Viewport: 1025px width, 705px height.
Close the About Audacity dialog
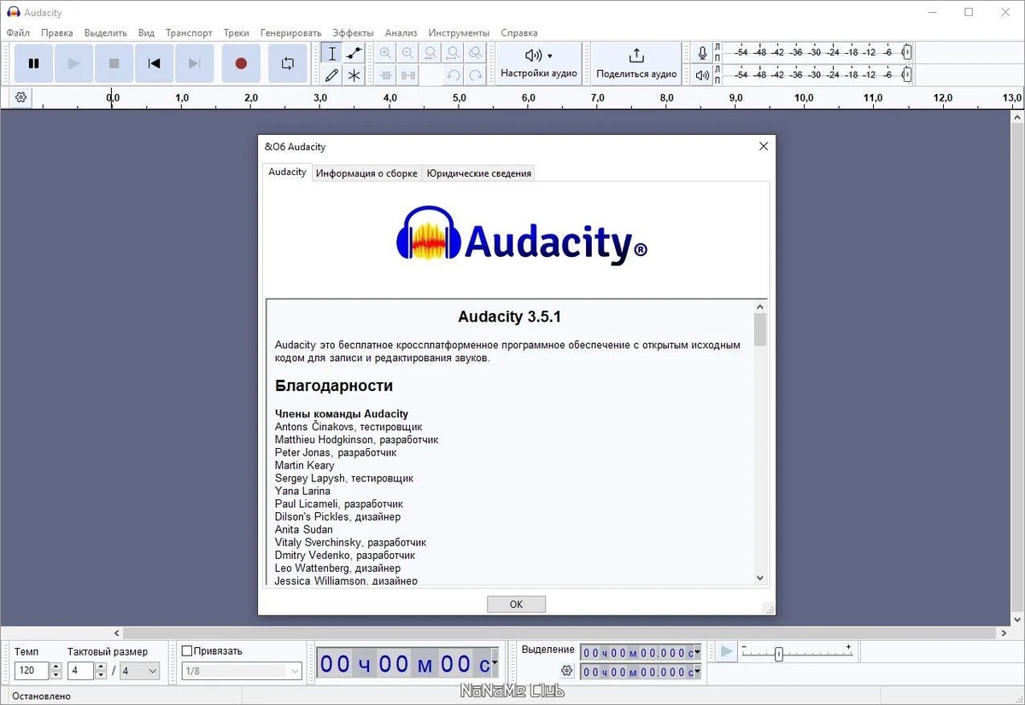pyautogui.click(x=764, y=146)
